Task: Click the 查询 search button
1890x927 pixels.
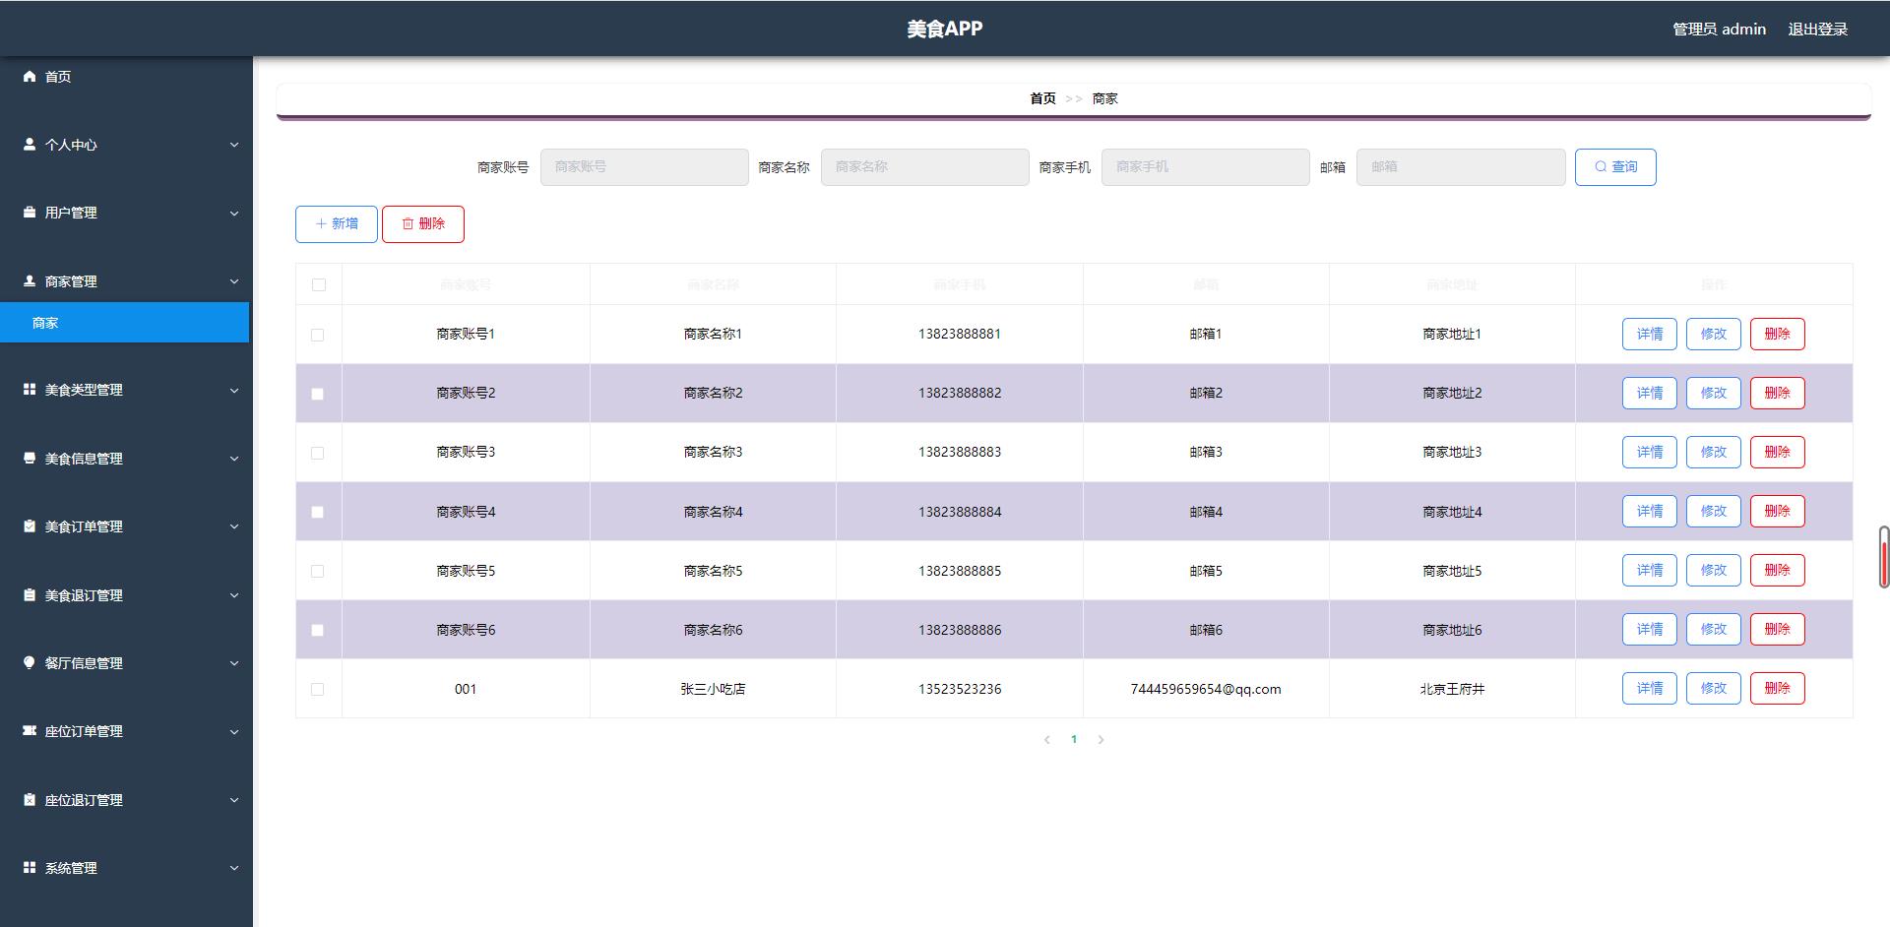Action: [x=1614, y=167]
